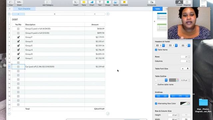Open the outline color wheel picker
The width and height of the screenshot is (213, 120).
(x=177, y=80)
